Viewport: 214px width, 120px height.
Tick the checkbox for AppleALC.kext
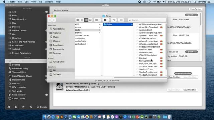tap(137, 30)
